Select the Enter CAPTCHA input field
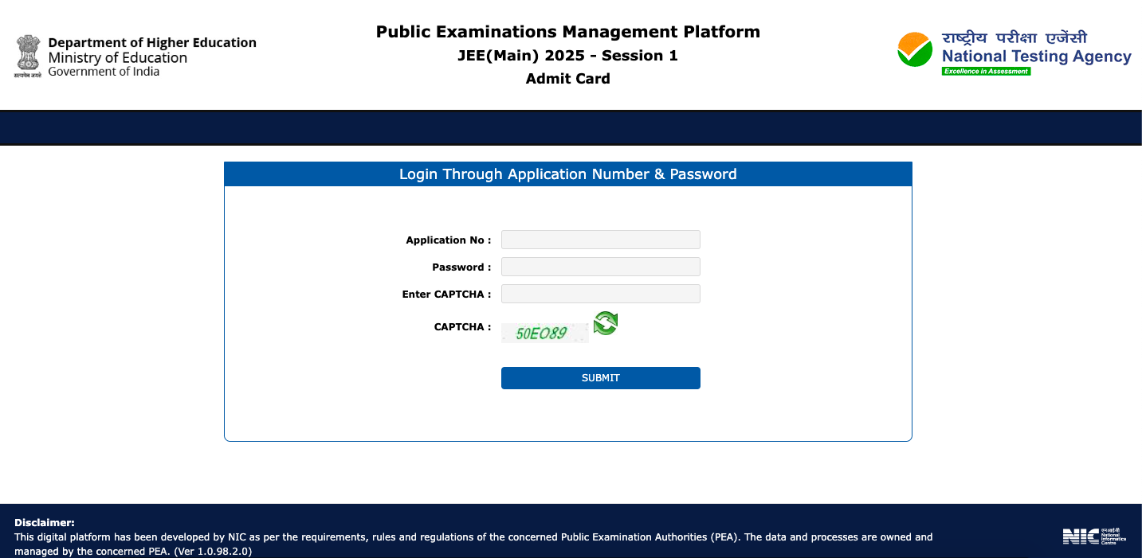 click(600, 293)
